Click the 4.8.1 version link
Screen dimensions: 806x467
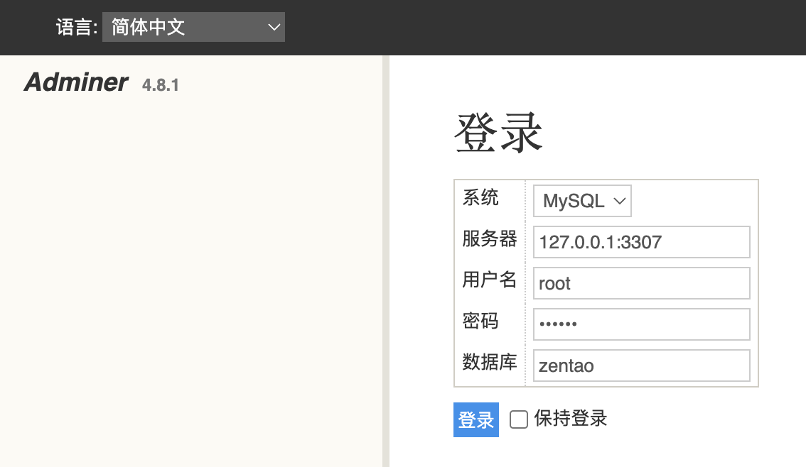point(161,86)
